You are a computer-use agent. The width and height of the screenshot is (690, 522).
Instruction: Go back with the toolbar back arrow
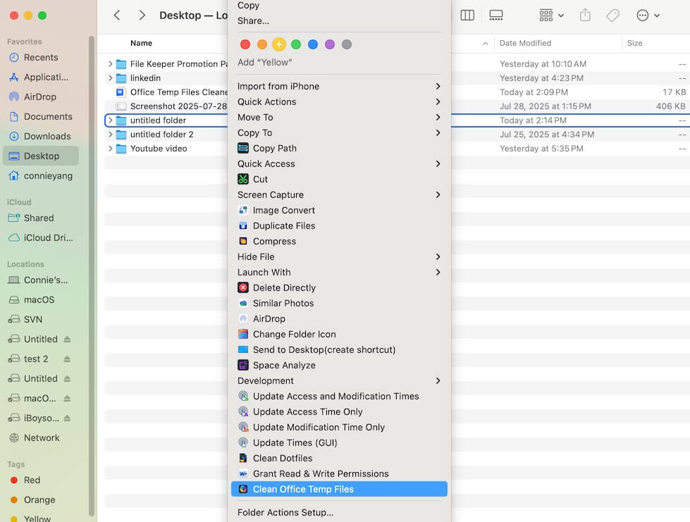click(x=117, y=15)
